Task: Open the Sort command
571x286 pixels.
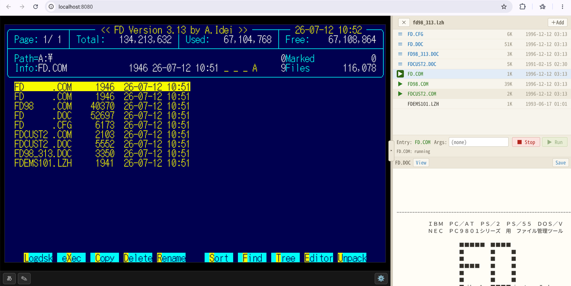Action: 219,258
